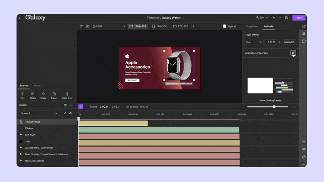Open the settings gear in right sidebar

pos(304,142)
